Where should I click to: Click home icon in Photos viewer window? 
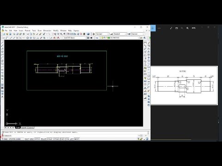153,28
